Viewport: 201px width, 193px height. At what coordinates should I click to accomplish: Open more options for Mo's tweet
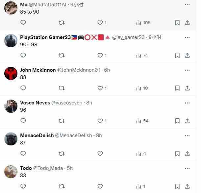(x=187, y=5)
